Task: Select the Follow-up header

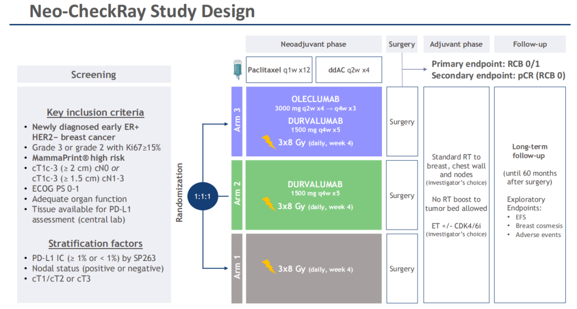Action: coord(529,44)
